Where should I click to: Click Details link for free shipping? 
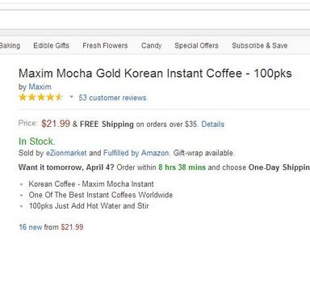click(213, 125)
